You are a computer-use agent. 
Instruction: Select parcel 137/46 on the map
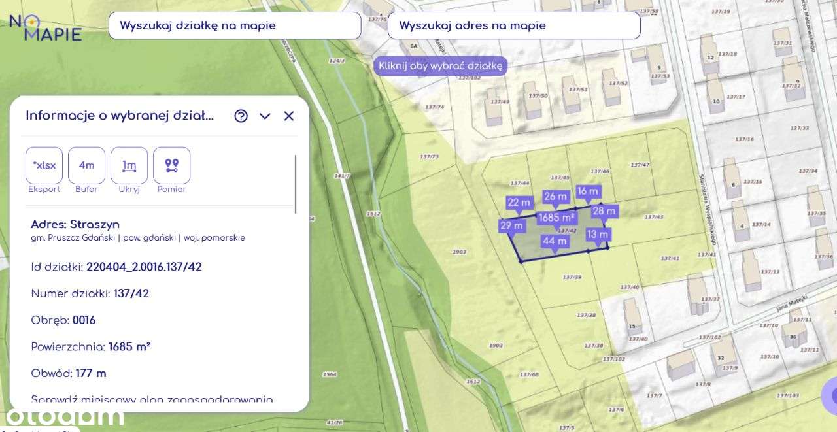(x=600, y=171)
